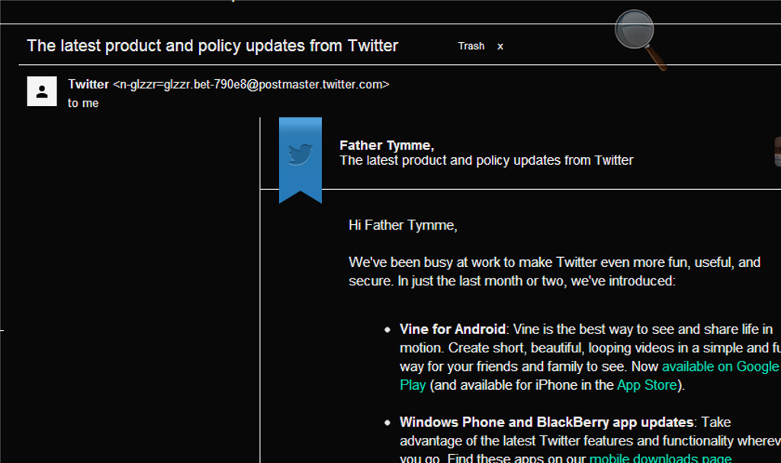781x463 pixels.
Task: Click 'We've been busy at work' paragraph
Action: coord(554,272)
